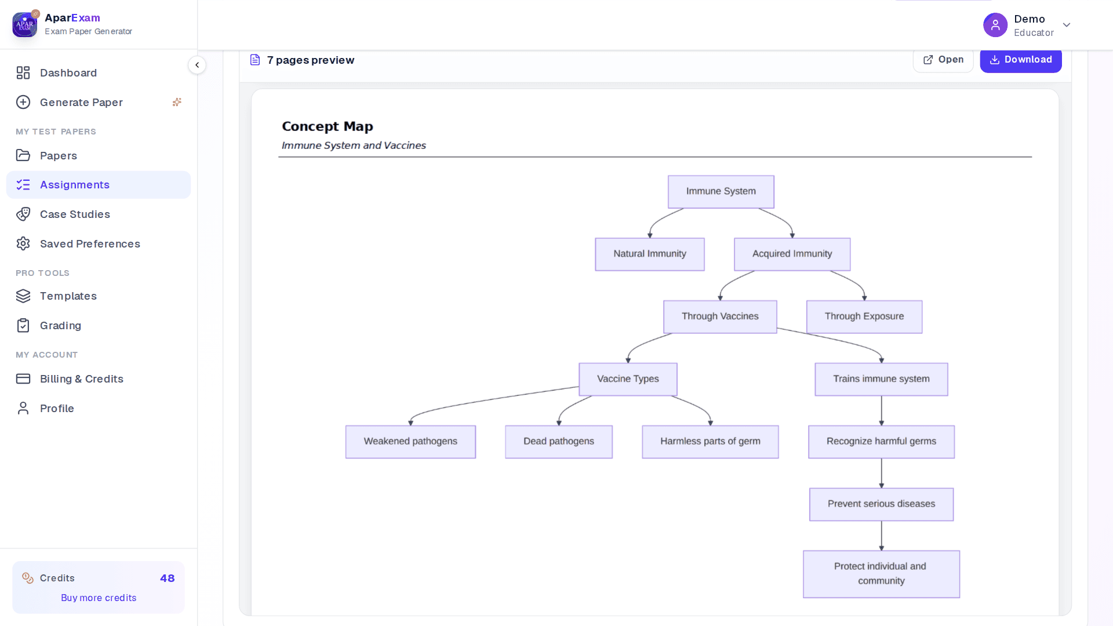The image size is (1113, 626).
Task: Click the Assignments checklist icon
Action: [23, 185]
